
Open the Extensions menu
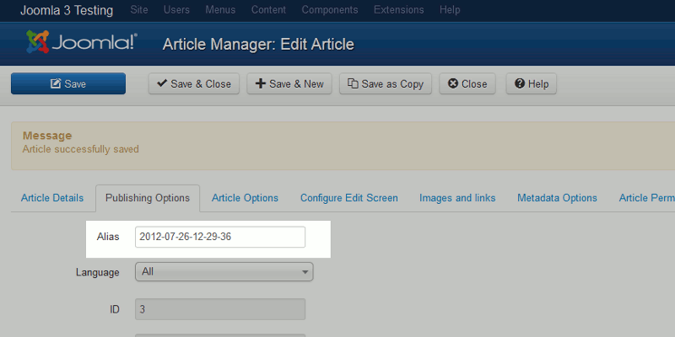[x=399, y=10]
